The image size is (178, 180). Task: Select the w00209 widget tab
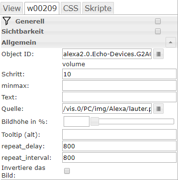(42, 8)
